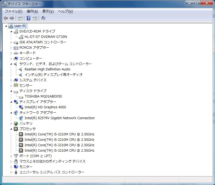Collapse the プロセッサ node
Screen dimensions: 215x185
click(x=11, y=129)
